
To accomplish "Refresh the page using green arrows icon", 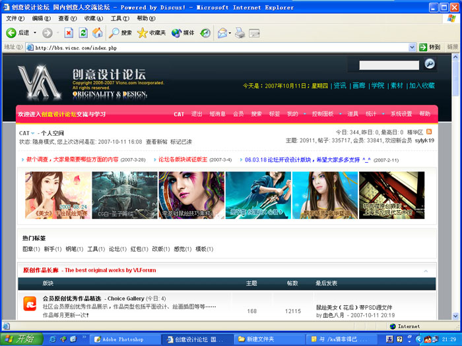I will coord(83,33).
